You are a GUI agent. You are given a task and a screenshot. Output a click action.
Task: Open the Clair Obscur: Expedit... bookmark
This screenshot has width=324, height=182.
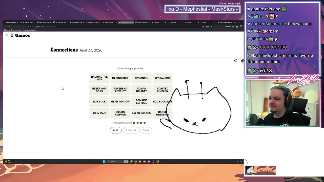pos(29,30)
